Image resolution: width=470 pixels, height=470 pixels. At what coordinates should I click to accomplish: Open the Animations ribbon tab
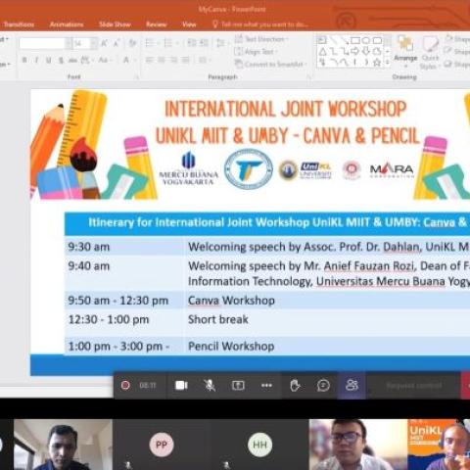[67, 24]
